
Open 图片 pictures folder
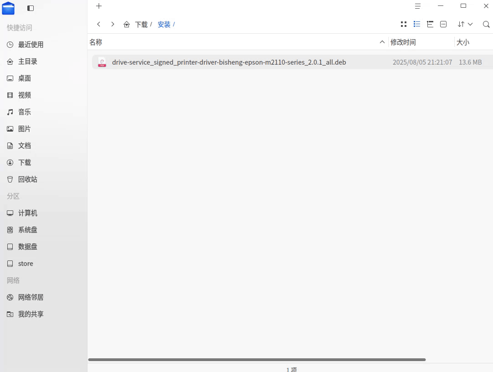click(x=25, y=129)
